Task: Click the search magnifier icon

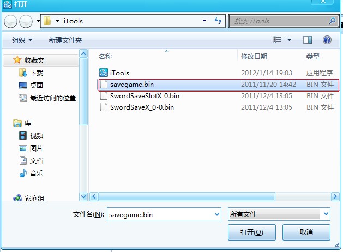Action: [x=332, y=21]
